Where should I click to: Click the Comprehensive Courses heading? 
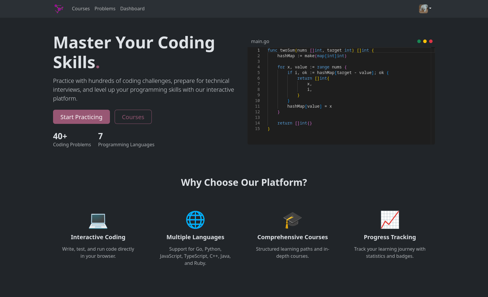click(293, 237)
